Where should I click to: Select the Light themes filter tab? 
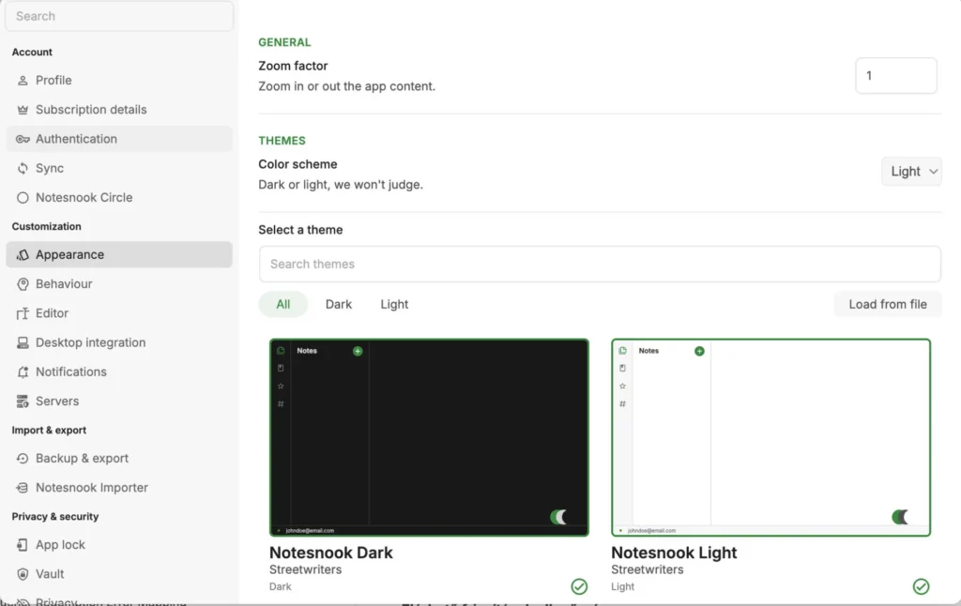394,305
